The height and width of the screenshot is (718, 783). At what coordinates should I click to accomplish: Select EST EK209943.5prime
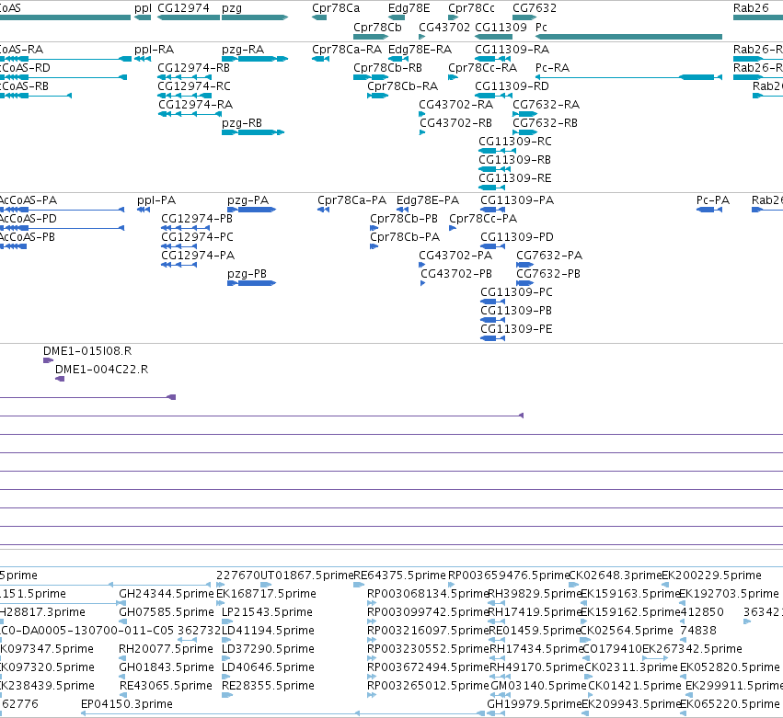coord(632,704)
